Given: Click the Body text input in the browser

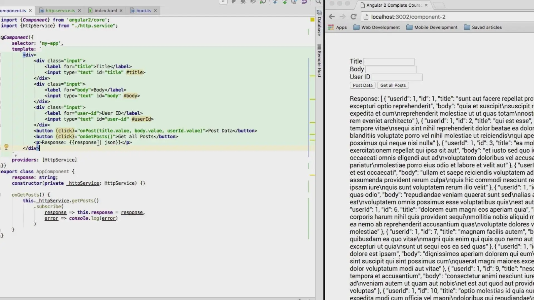Looking at the screenshot, I should [391, 69].
